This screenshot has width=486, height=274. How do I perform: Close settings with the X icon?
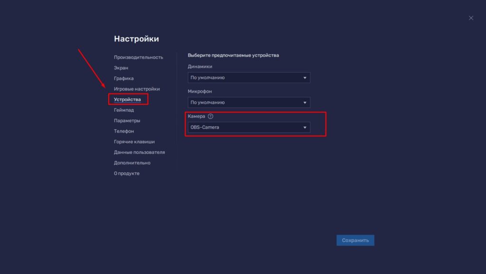471,18
